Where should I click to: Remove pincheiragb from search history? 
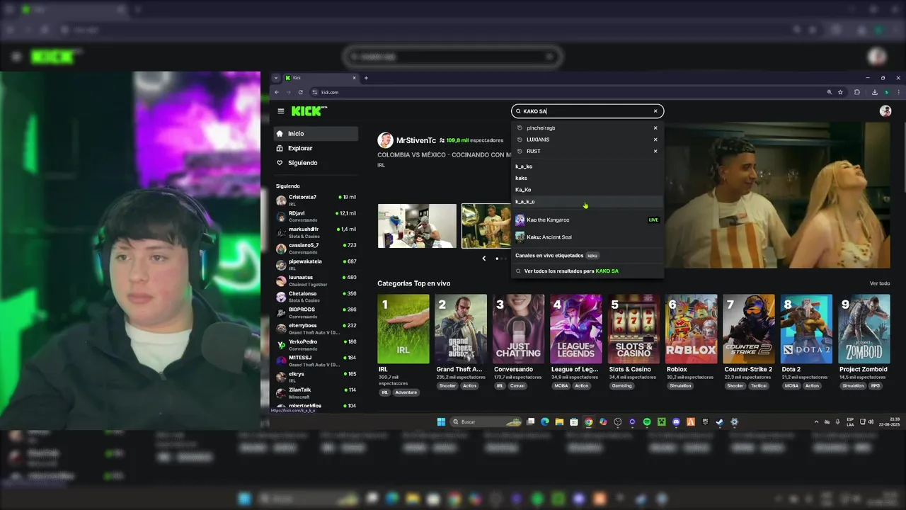(655, 128)
